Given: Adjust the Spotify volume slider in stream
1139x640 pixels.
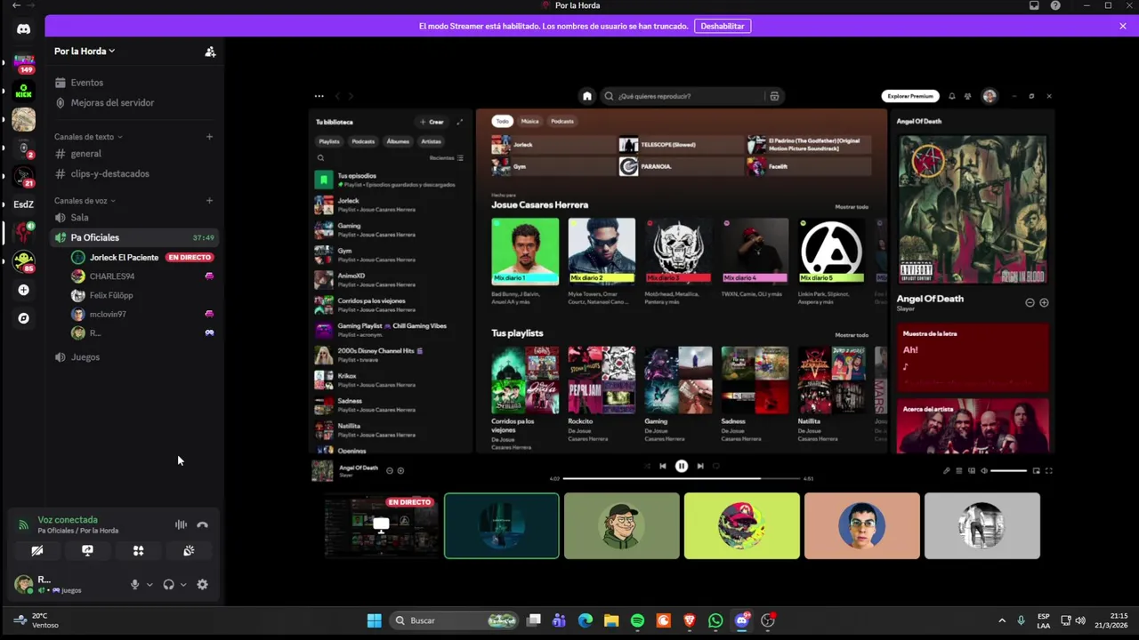Looking at the screenshot, I should pyautogui.click(x=1009, y=471).
